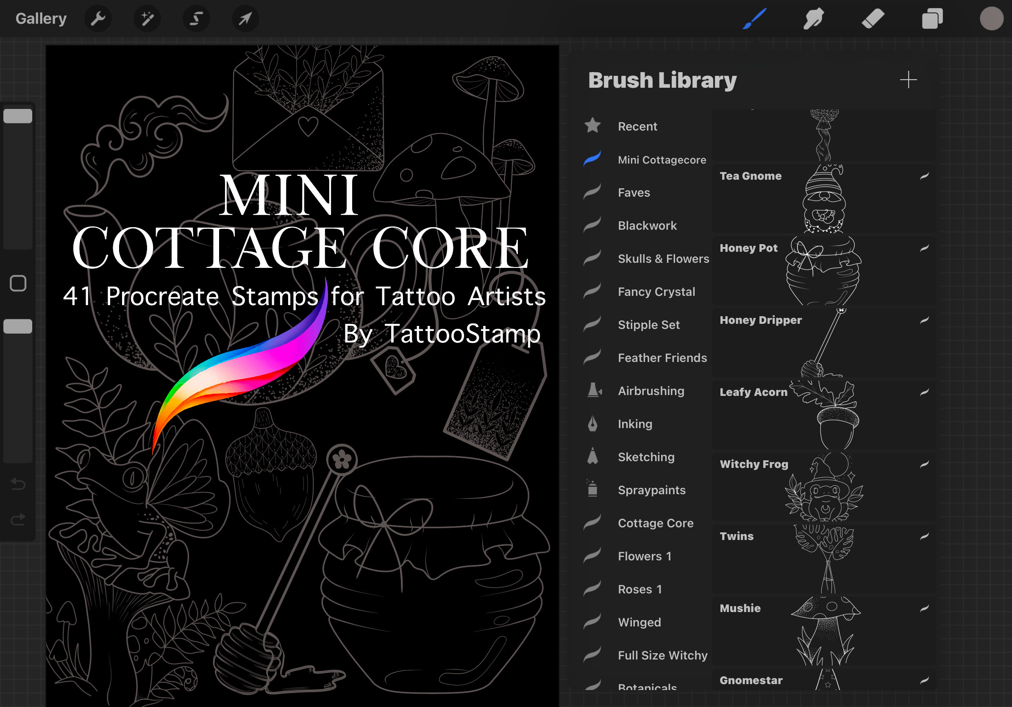Open the Layers panel
This screenshot has height=707, width=1012.
932,19
